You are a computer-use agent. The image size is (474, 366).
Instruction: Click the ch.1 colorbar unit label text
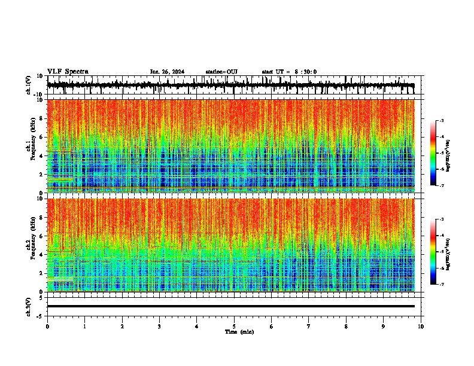(448, 156)
